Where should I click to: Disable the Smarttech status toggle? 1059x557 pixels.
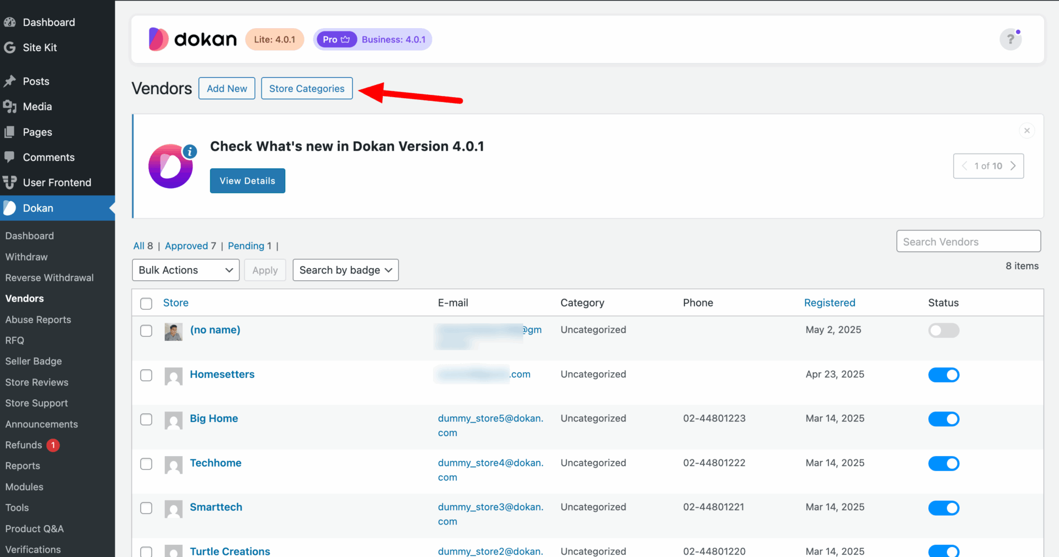point(944,508)
